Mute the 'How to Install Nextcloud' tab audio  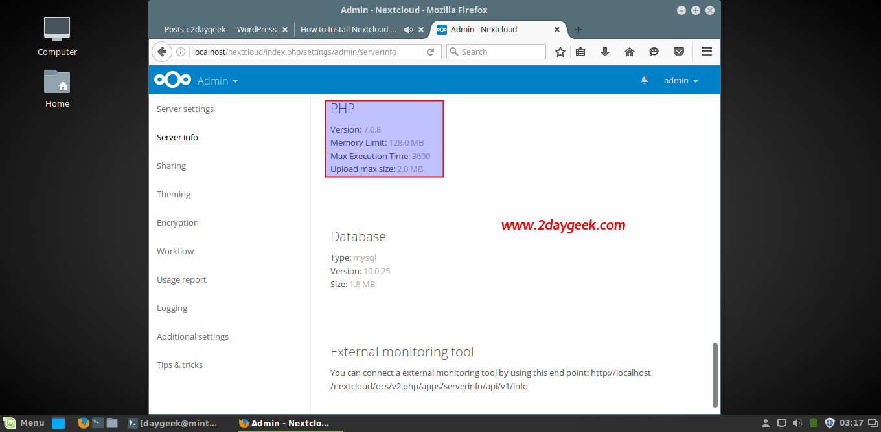tap(408, 30)
